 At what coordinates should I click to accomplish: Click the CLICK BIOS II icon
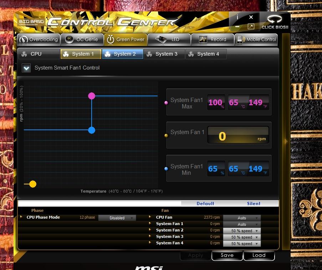[x=275, y=22]
